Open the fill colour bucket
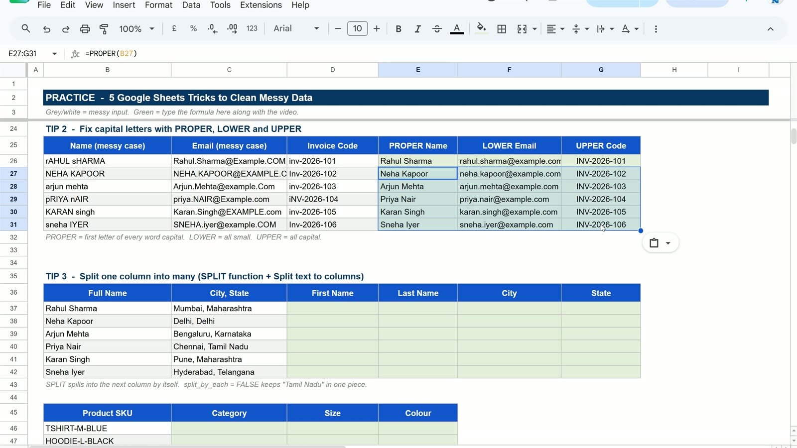The height and width of the screenshot is (448, 797). pyautogui.click(x=481, y=28)
